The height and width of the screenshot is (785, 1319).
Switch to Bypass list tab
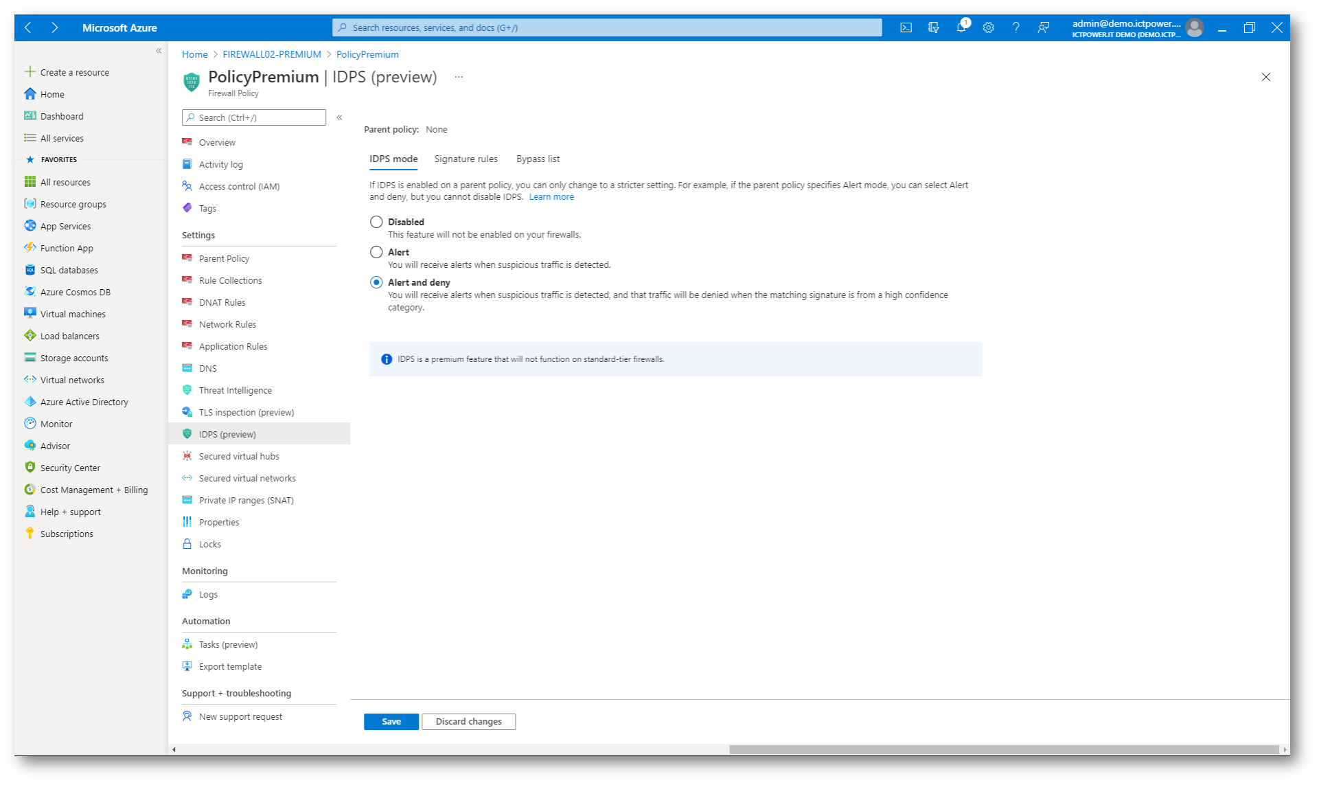pos(538,159)
